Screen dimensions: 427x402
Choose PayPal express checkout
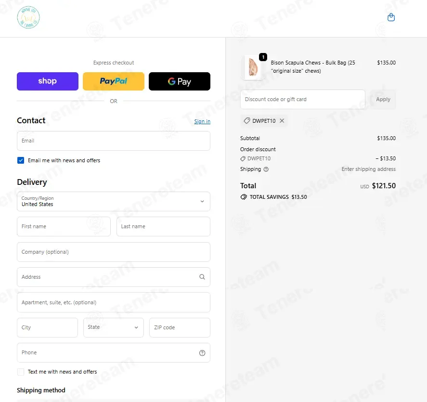coord(114,81)
